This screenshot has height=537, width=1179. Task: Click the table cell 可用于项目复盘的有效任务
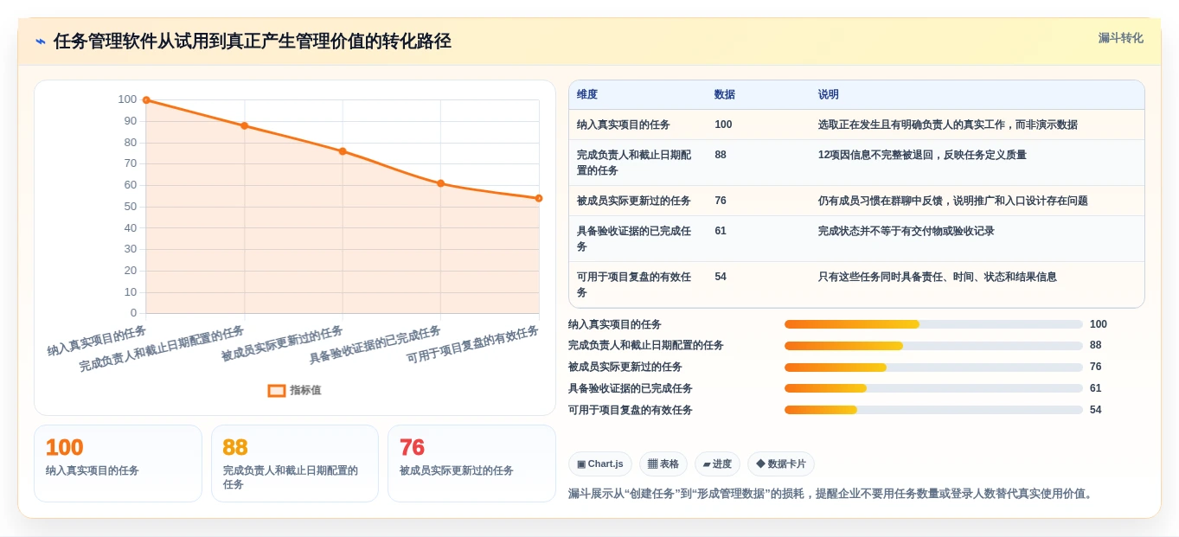(634, 284)
